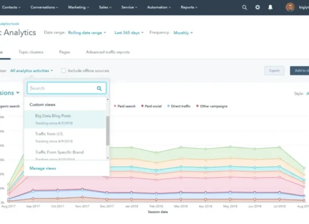Click the views list scroll-down arrow
Screen dimensions: 309x224
tap(108, 158)
